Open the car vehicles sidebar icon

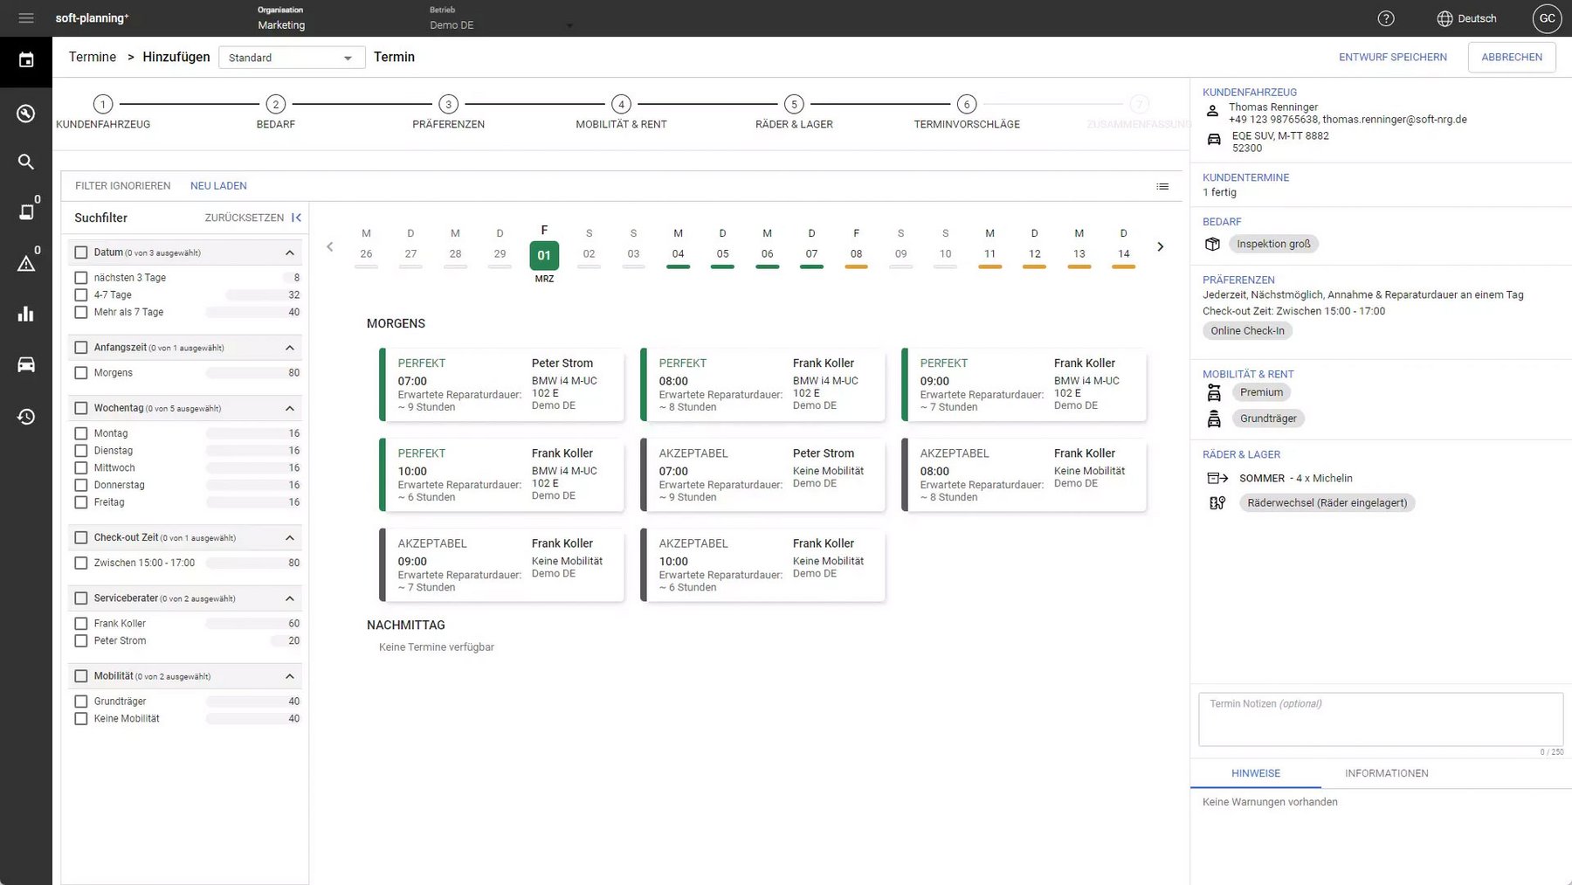click(26, 364)
